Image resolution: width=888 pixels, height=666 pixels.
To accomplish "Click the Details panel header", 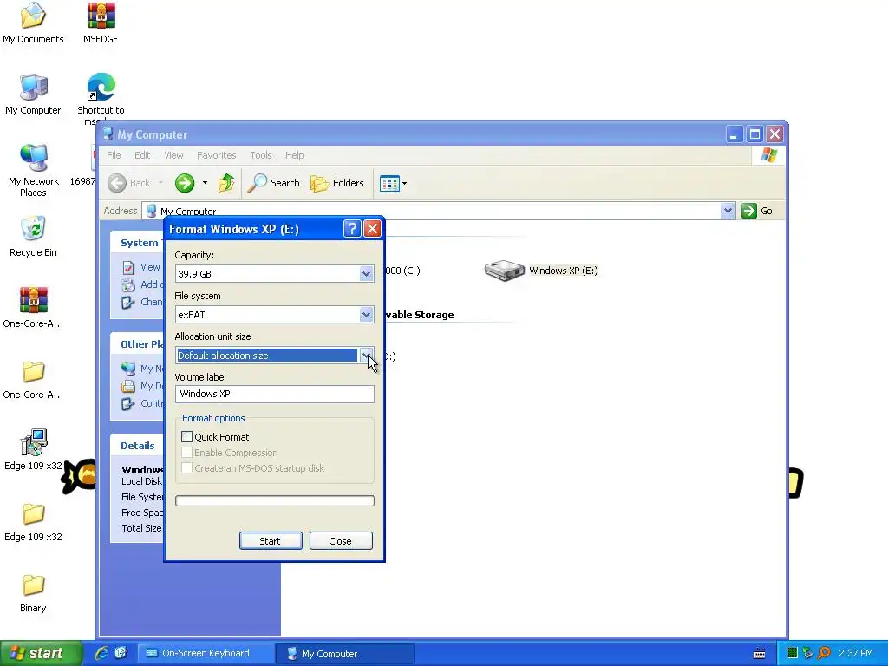I will pos(138,446).
